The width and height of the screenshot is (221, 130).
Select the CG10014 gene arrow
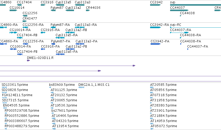pos(14,10)
